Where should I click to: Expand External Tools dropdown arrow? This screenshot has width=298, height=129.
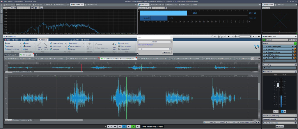click(x=133, y=49)
